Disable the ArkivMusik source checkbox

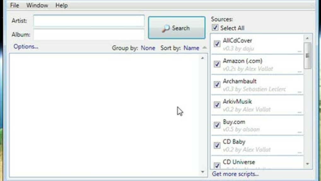pyautogui.click(x=217, y=105)
